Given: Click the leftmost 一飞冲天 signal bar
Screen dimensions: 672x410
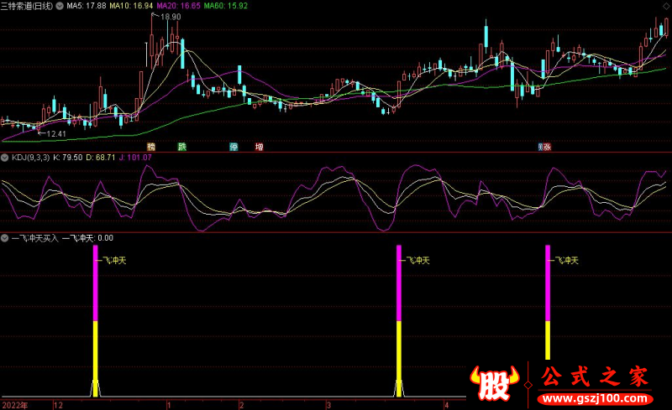Looking at the screenshot, I should [96, 319].
